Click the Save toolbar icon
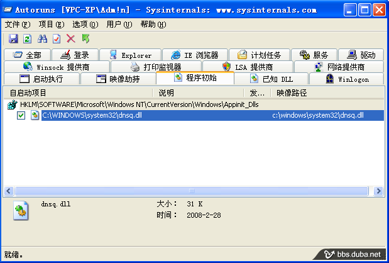389x263 pixels. tap(13, 39)
